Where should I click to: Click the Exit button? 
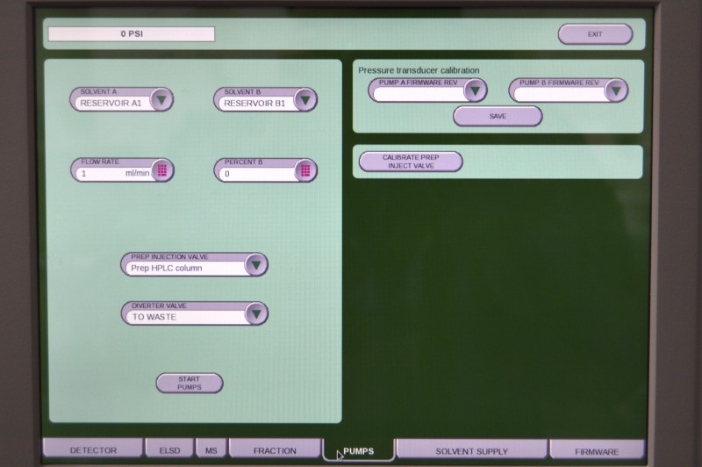595,34
